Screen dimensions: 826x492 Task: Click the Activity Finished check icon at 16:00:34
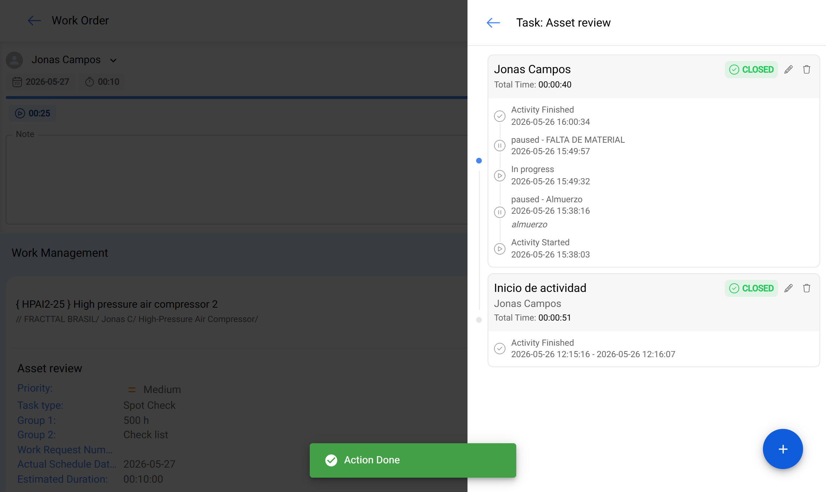coord(500,116)
